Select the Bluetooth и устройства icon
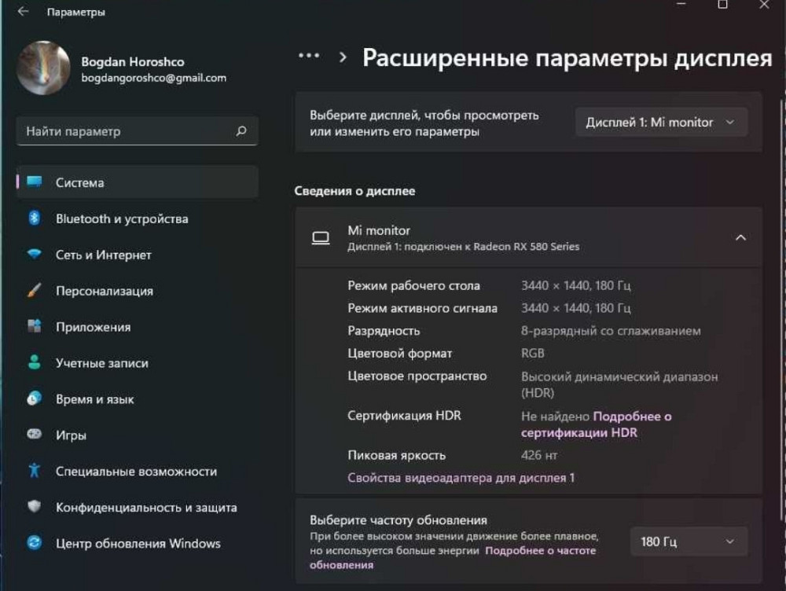 pyautogui.click(x=33, y=218)
